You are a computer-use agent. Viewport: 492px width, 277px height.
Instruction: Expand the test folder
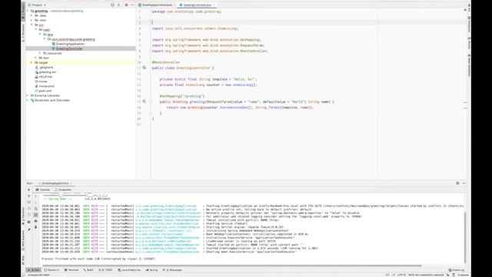36,58
